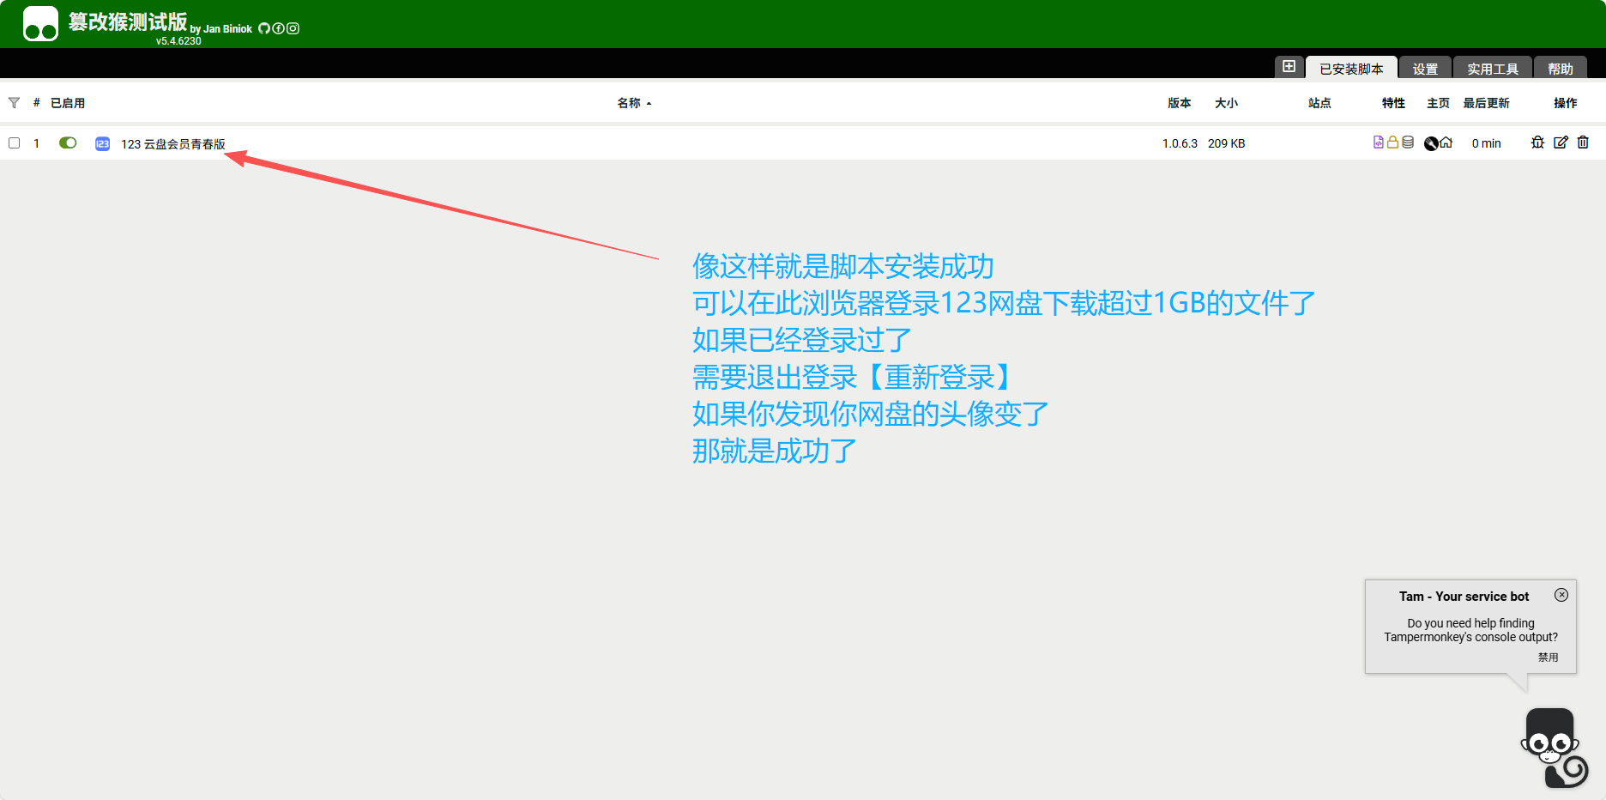Image resolution: width=1606 pixels, height=800 pixels.
Task: Click the GitHub icon in the header
Action: coord(263,28)
